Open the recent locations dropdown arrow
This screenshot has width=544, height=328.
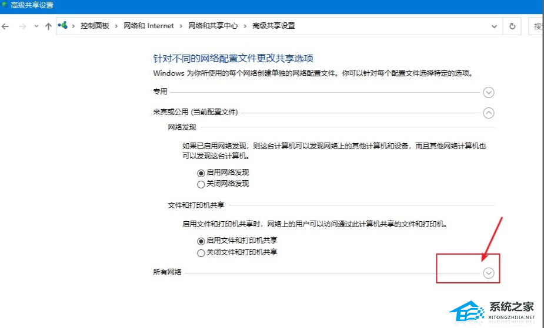(x=36, y=26)
